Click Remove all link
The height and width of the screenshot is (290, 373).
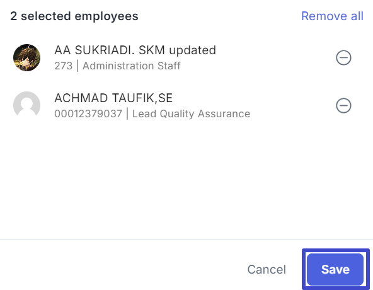332,16
